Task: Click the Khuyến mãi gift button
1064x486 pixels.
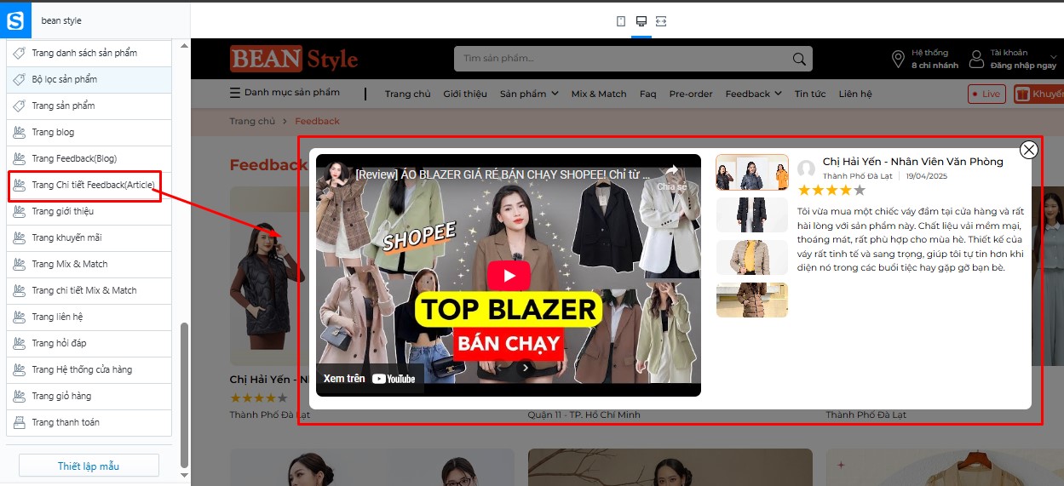Action: (1038, 94)
